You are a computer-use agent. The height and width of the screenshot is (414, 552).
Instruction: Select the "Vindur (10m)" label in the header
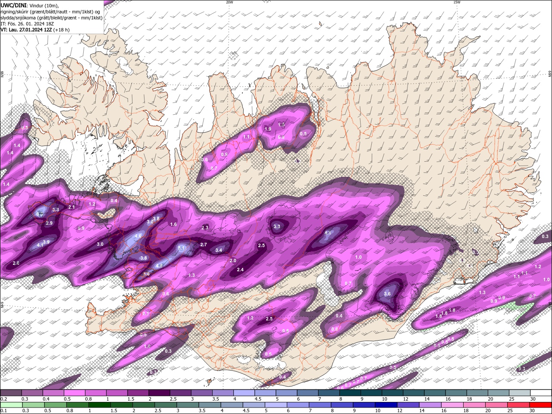(x=44, y=5)
